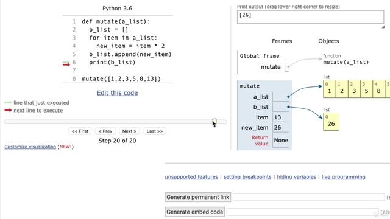Click the Return value 'None' cell

tap(281, 141)
